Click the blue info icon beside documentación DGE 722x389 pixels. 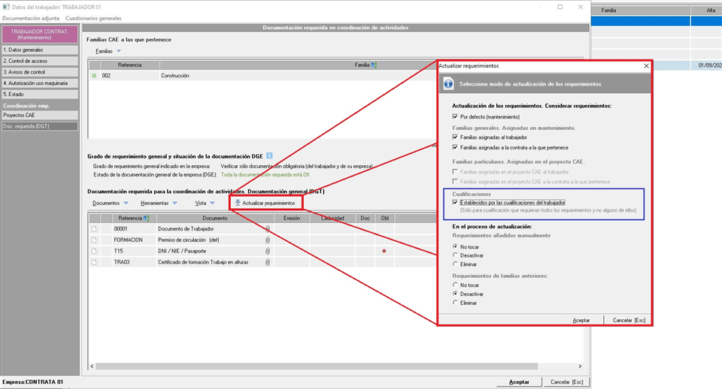(x=270, y=155)
